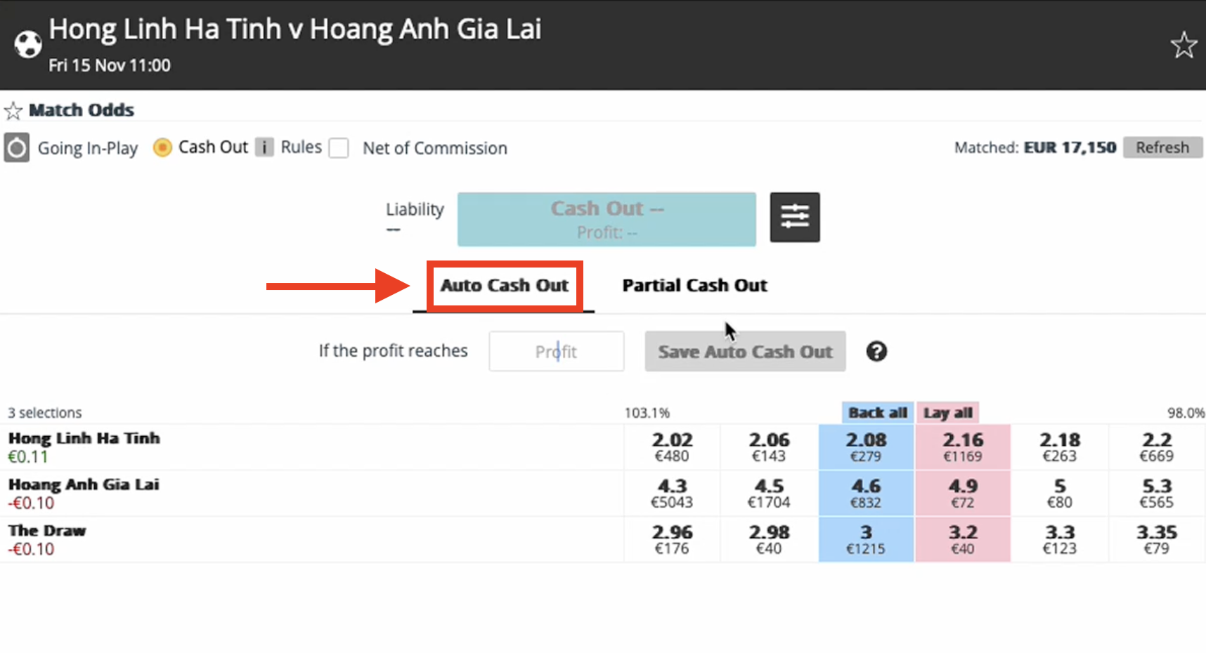Click the Rules link
This screenshot has width=1206, height=653.
click(301, 147)
